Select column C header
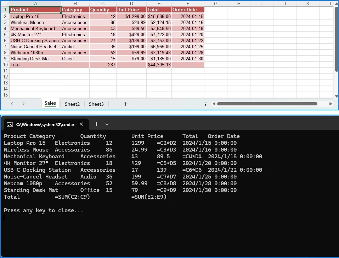This screenshot has width=339, height=258. 103,4
